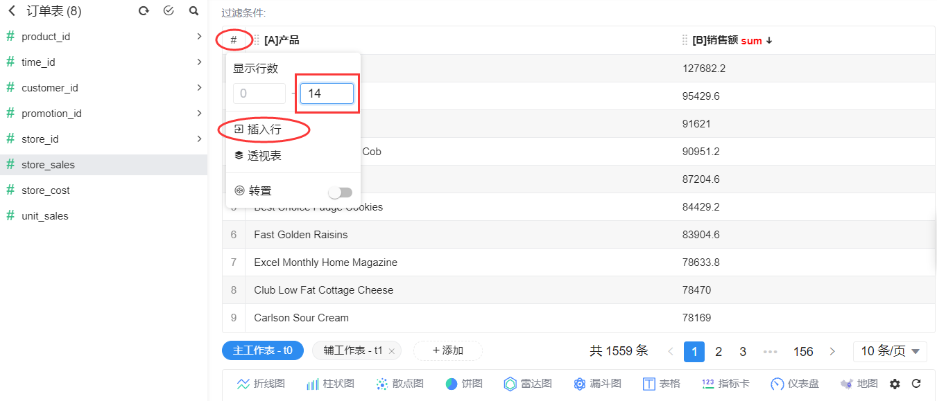This screenshot has height=401, width=937.
Task: Go to the previous page arrow
Action: [x=671, y=351]
